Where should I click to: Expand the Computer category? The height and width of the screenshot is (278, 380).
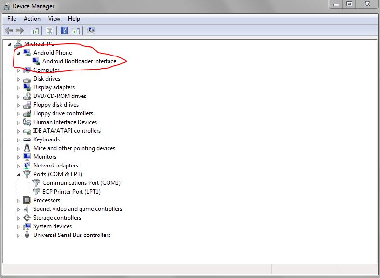coord(18,70)
